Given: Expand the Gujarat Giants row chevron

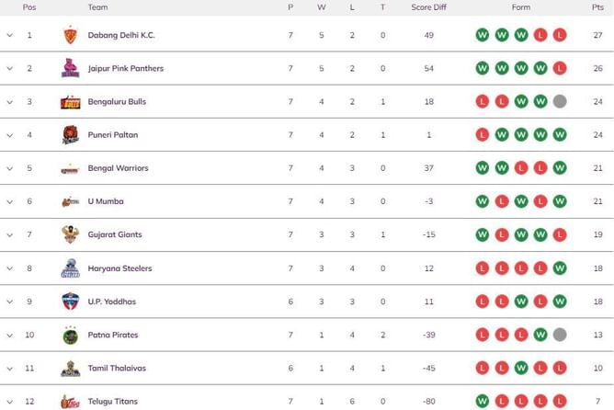Looking at the screenshot, I should (x=10, y=234).
